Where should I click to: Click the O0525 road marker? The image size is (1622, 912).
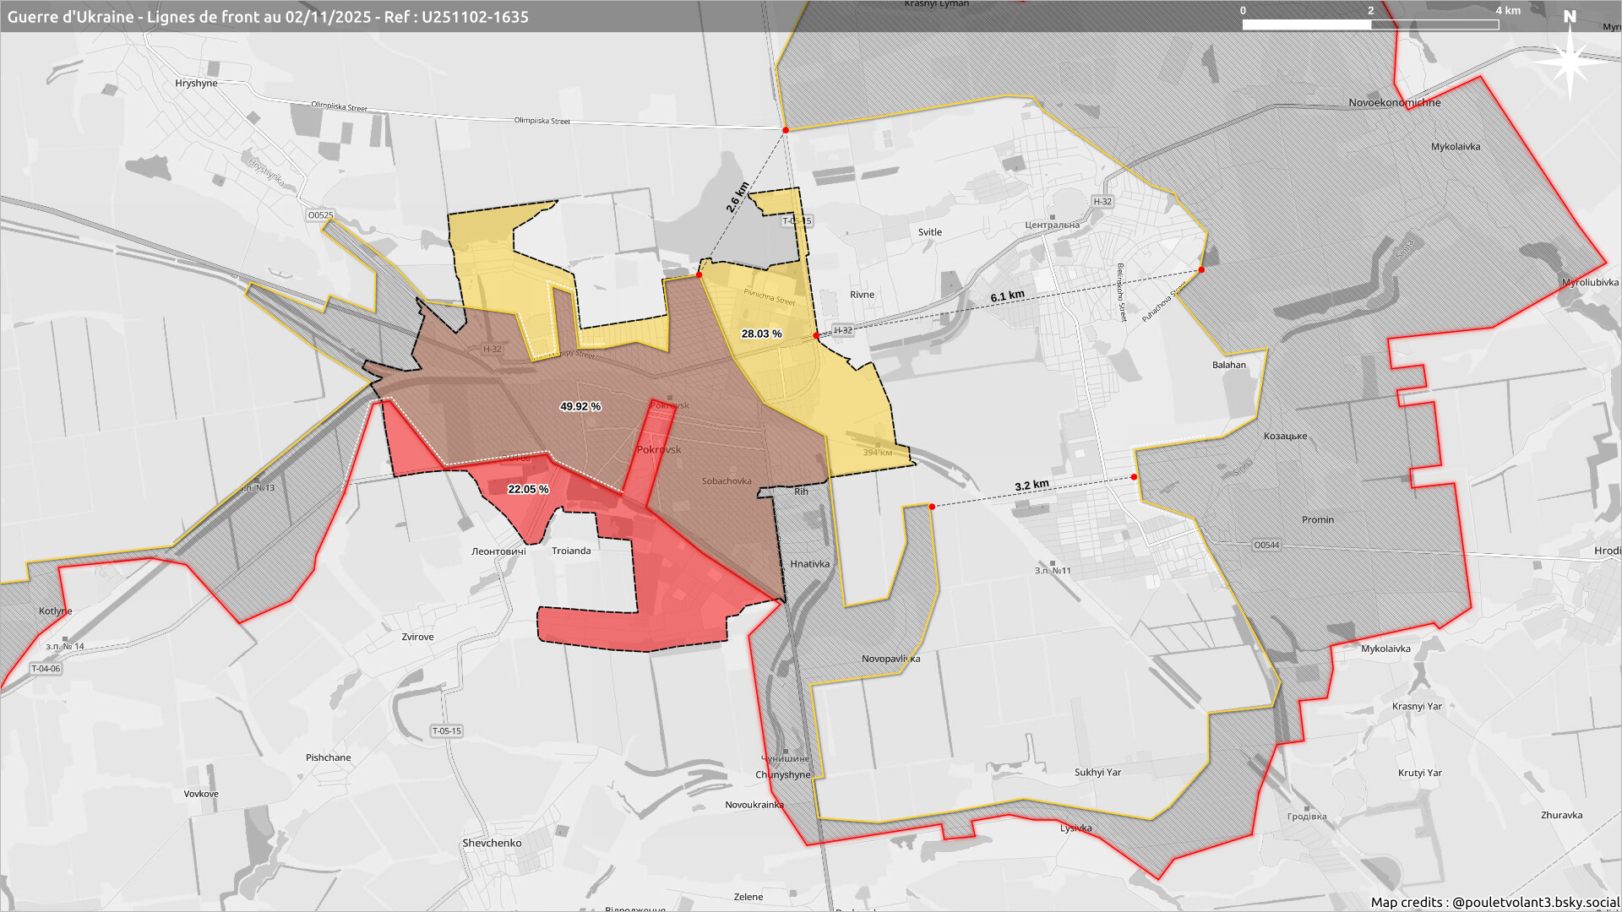click(x=320, y=215)
